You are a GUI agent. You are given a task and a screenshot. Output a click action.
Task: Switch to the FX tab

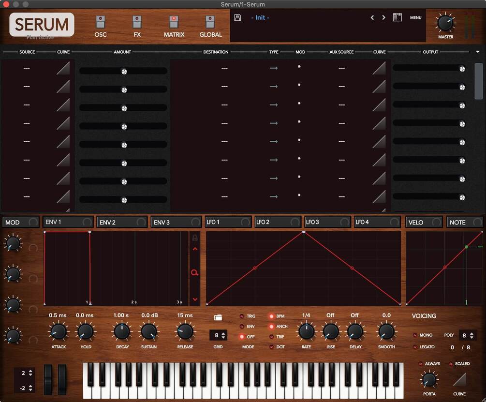(137, 26)
